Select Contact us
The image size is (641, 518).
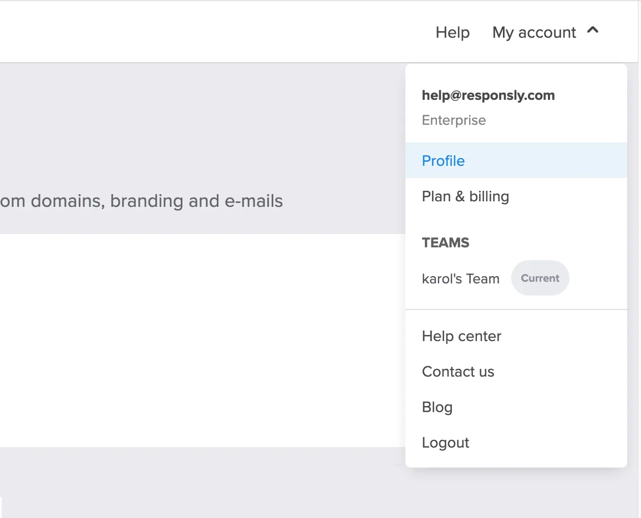(x=458, y=372)
